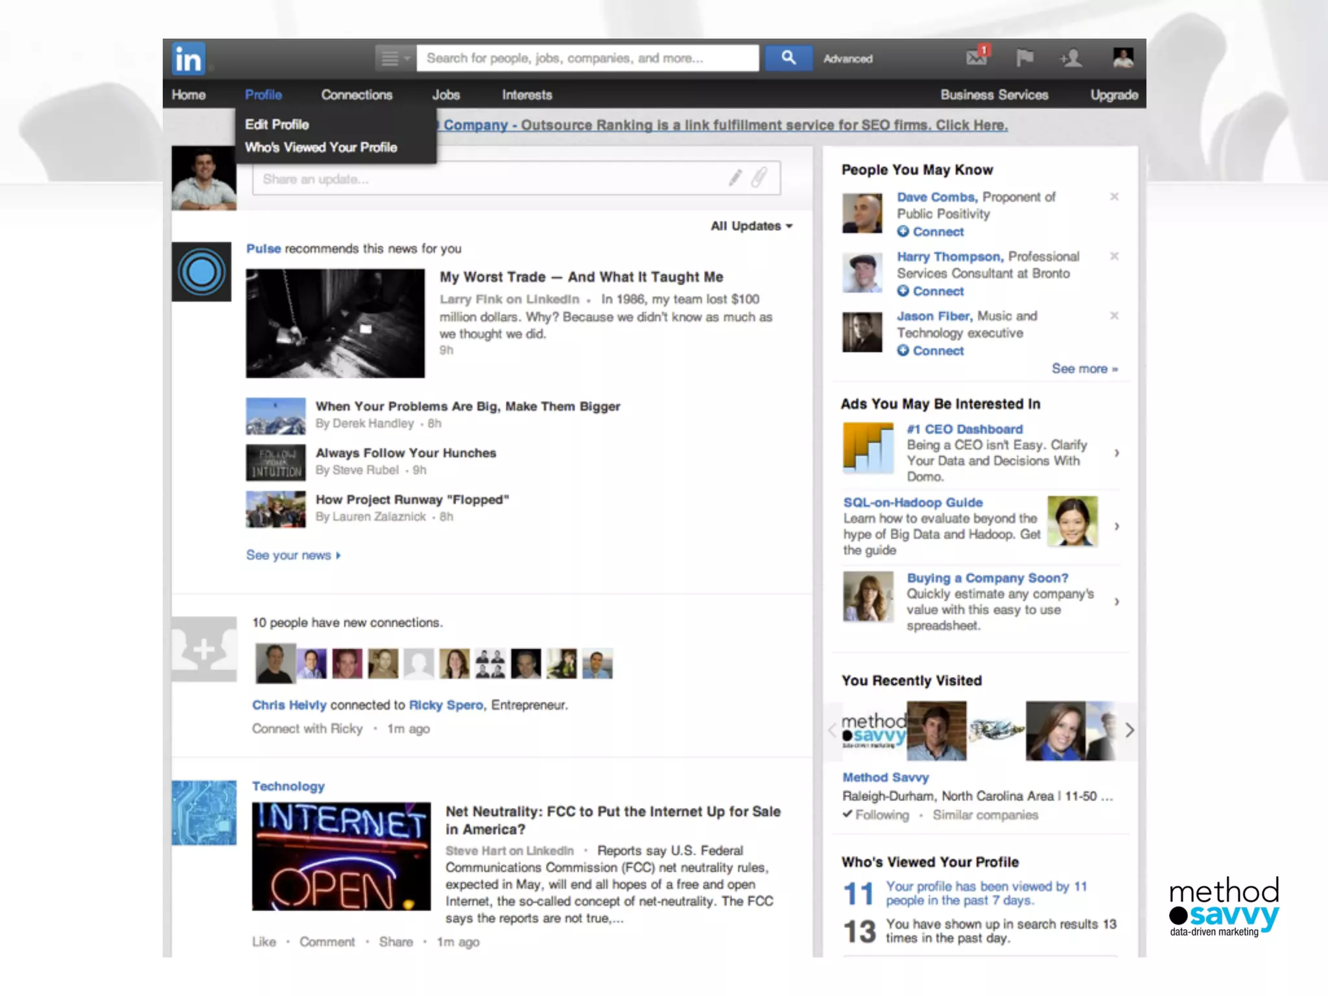
Task: Open Always Follow Your Hunches article
Action: click(406, 453)
